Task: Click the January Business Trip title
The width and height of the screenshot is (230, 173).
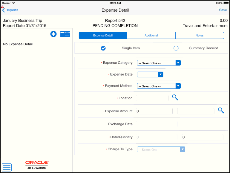Action: (22, 20)
